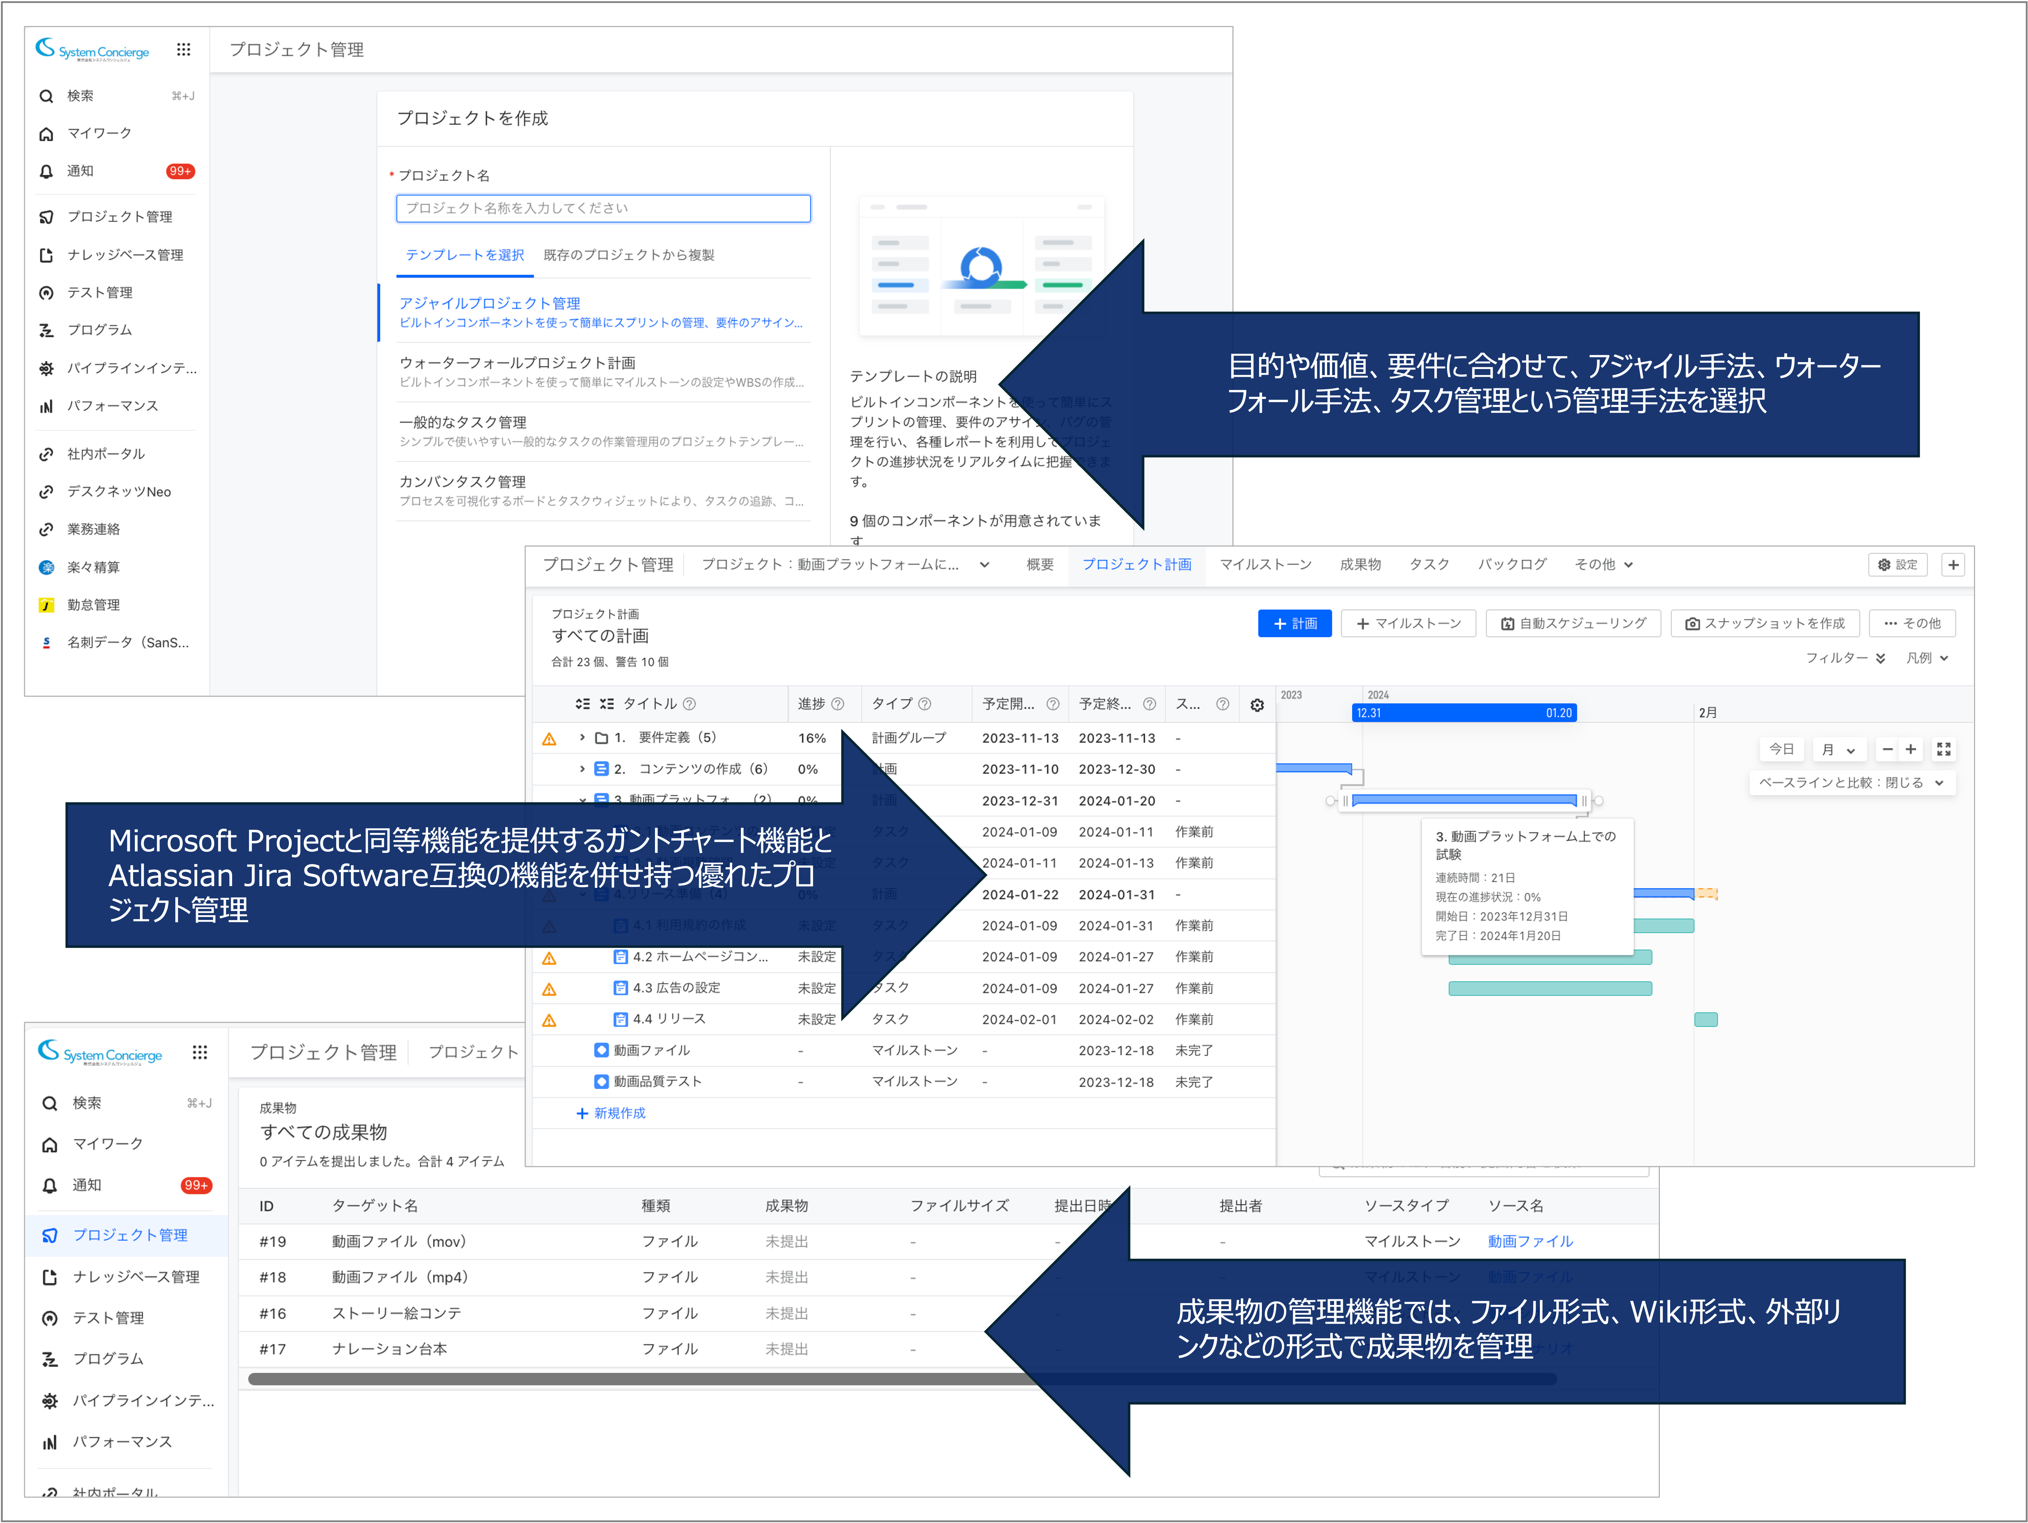
Task: Zoom in the Gantt with plus button
Action: coord(1911,750)
